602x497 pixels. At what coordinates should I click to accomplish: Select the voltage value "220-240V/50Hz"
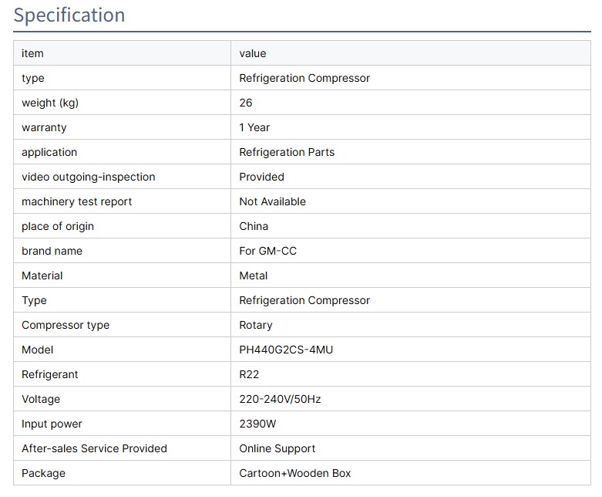point(281,399)
